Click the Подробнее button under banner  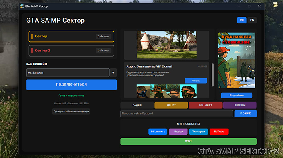pyautogui.click(x=237, y=95)
